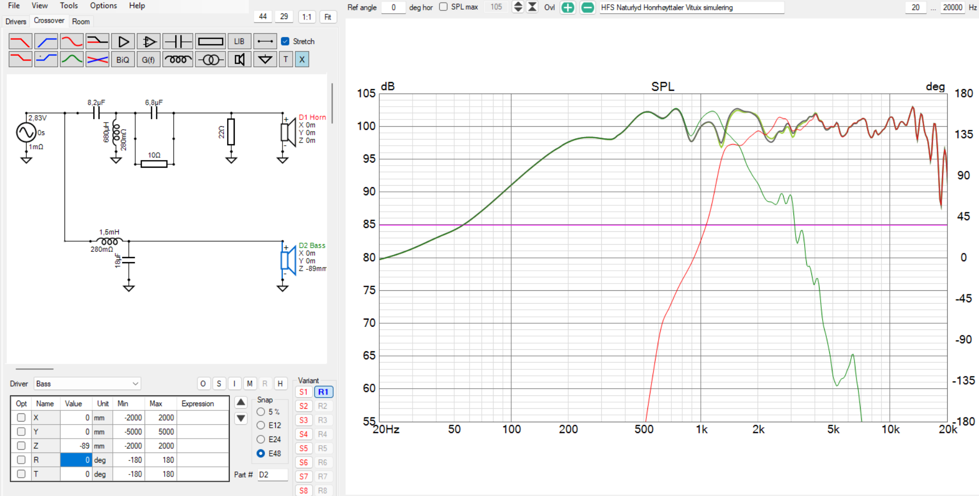The image size is (979, 496).
Task: Add a capacitor component
Action: (x=177, y=41)
